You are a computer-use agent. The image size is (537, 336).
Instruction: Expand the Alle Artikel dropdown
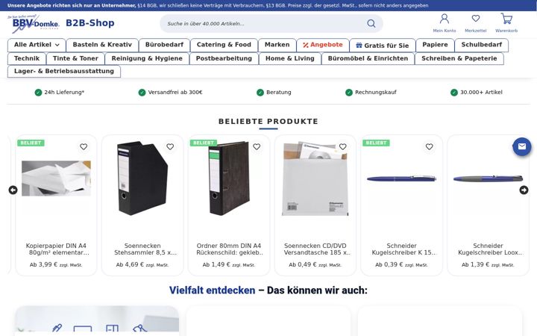[37, 45]
